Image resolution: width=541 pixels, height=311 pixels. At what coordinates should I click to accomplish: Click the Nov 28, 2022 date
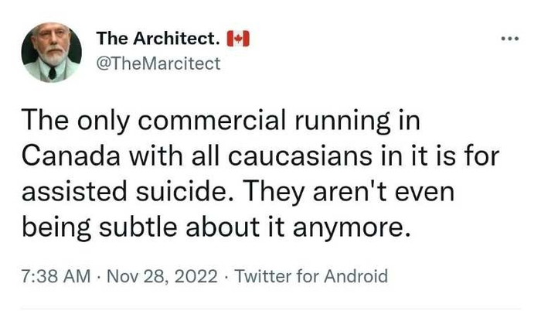click(x=163, y=275)
